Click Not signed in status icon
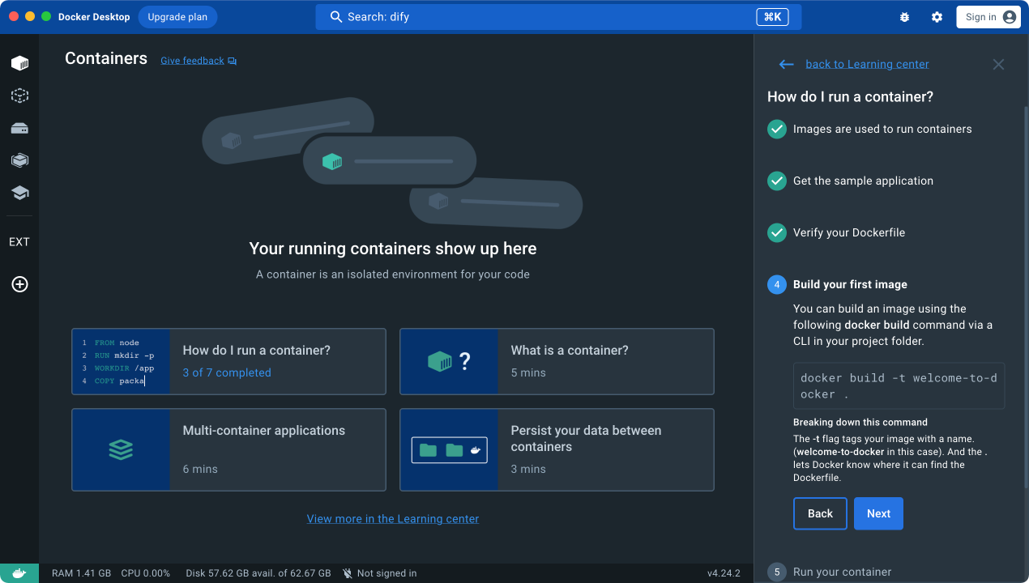Viewport: 1029px width, 583px height. (348, 573)
